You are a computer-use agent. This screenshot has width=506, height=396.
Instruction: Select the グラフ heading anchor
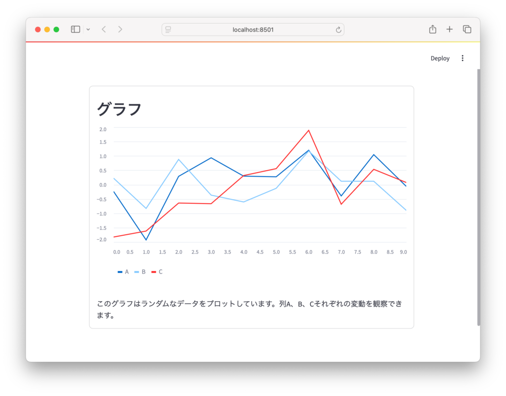click(118, 108)
